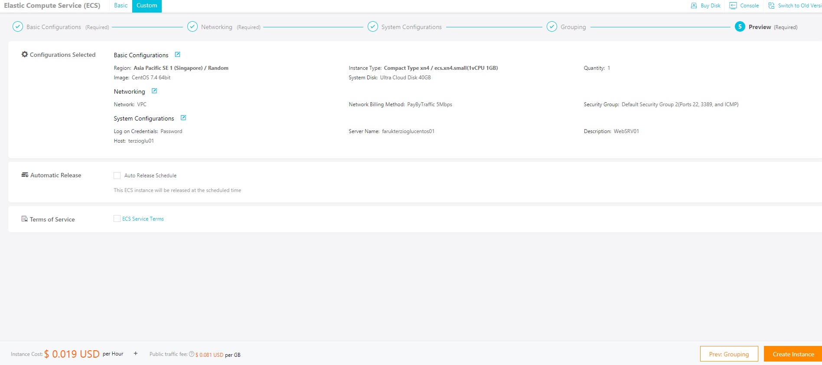Click the Create Instance button

click(x=793, y=354)
